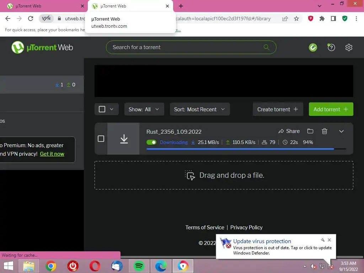The image size is (364, 273).
Task: Tick the select-all torrents checkbox
Action: pyautogui.click(x=102, y=109)
